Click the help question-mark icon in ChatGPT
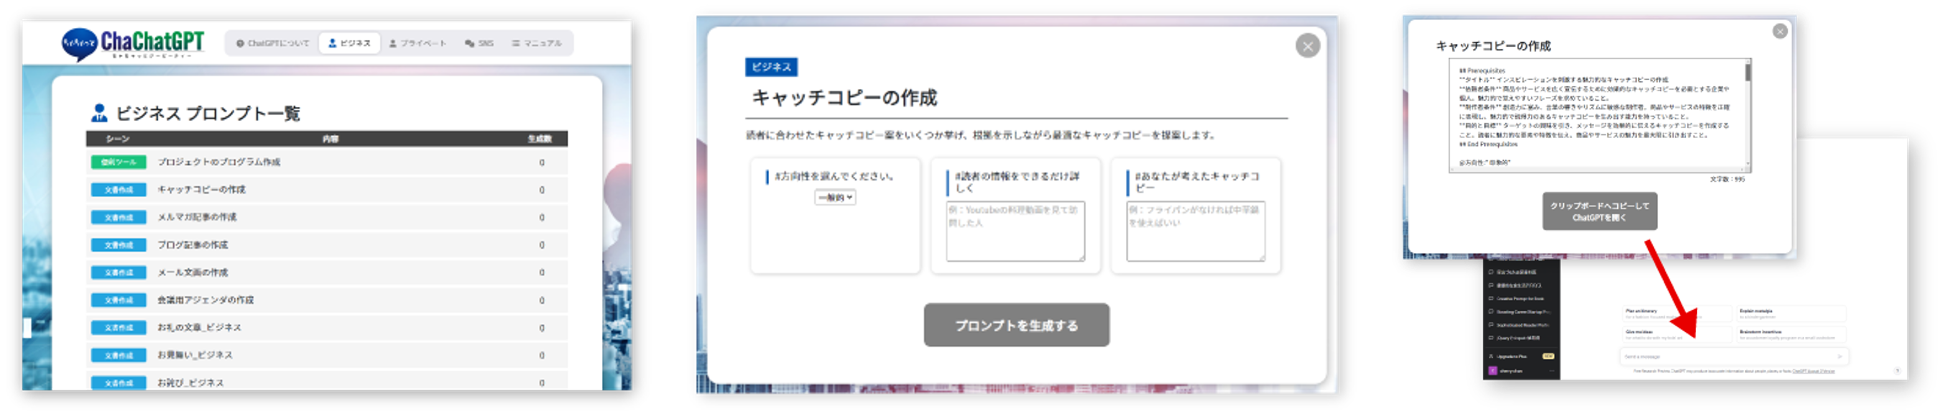 [x=1897, y=370]
